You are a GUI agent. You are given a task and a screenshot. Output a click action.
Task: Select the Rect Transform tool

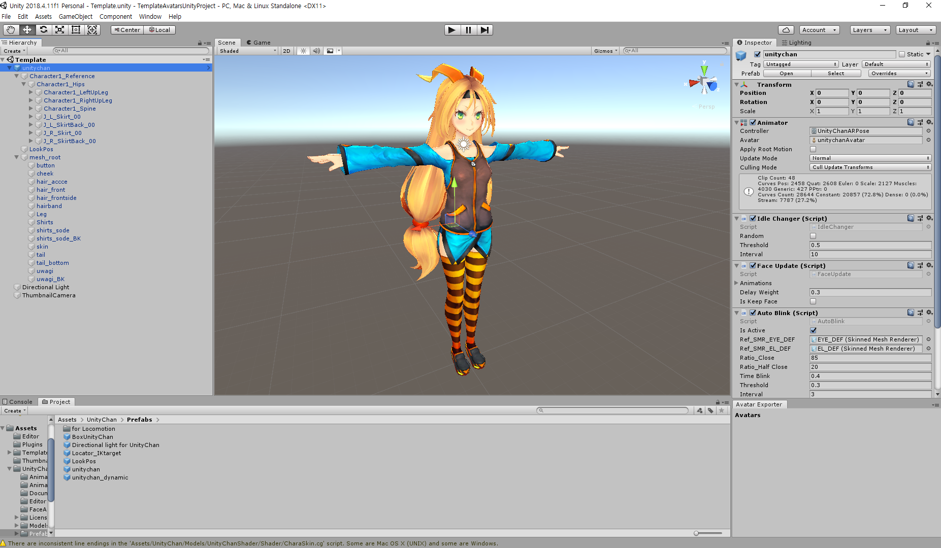tap(76, 30)
